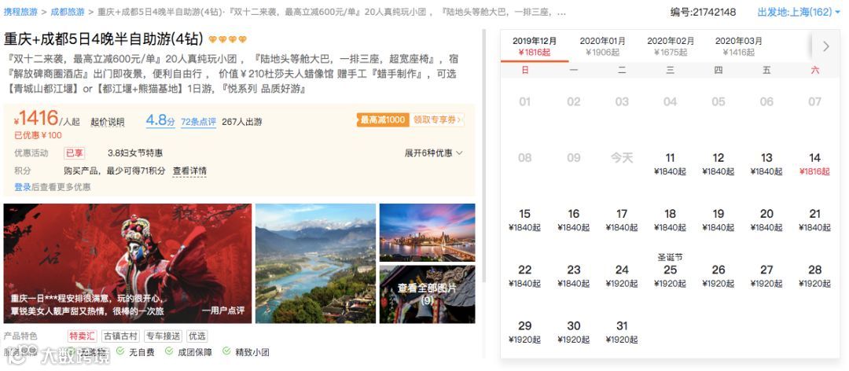Viewport: 849px width, 371px height.
Task: Click the 领取专享券 coupon arrow
Action: coord(461,120)
